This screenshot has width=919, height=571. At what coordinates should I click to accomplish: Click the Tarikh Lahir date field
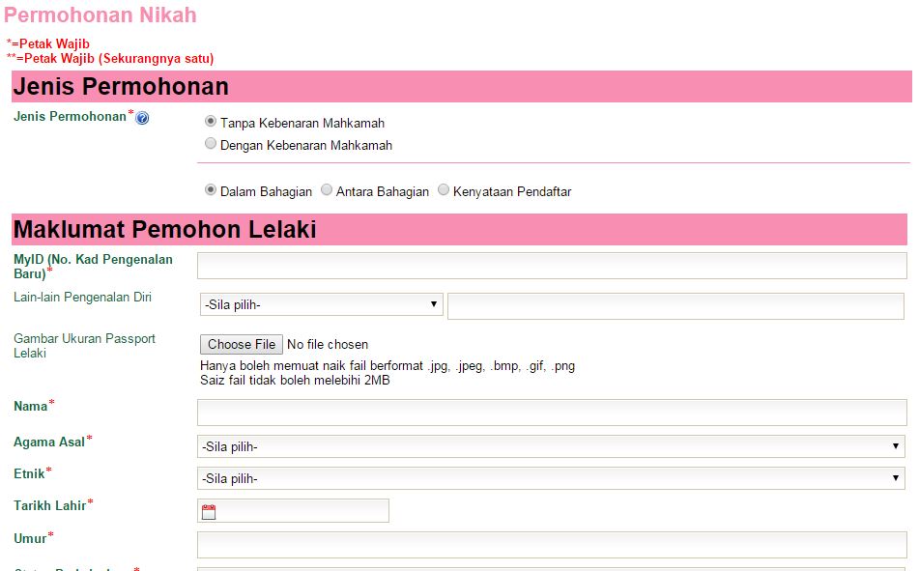[293, 511]
